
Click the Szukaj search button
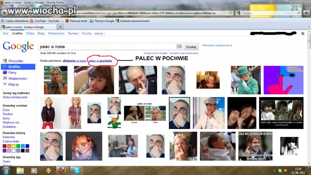(191, 46)
